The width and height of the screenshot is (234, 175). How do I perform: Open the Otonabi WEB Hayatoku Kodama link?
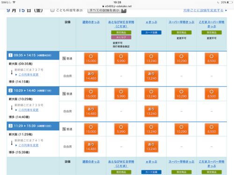coord(121,24)
